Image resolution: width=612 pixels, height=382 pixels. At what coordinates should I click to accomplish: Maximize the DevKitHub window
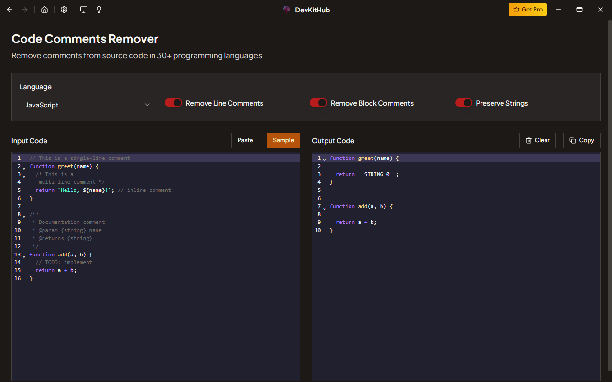point(579,10)
